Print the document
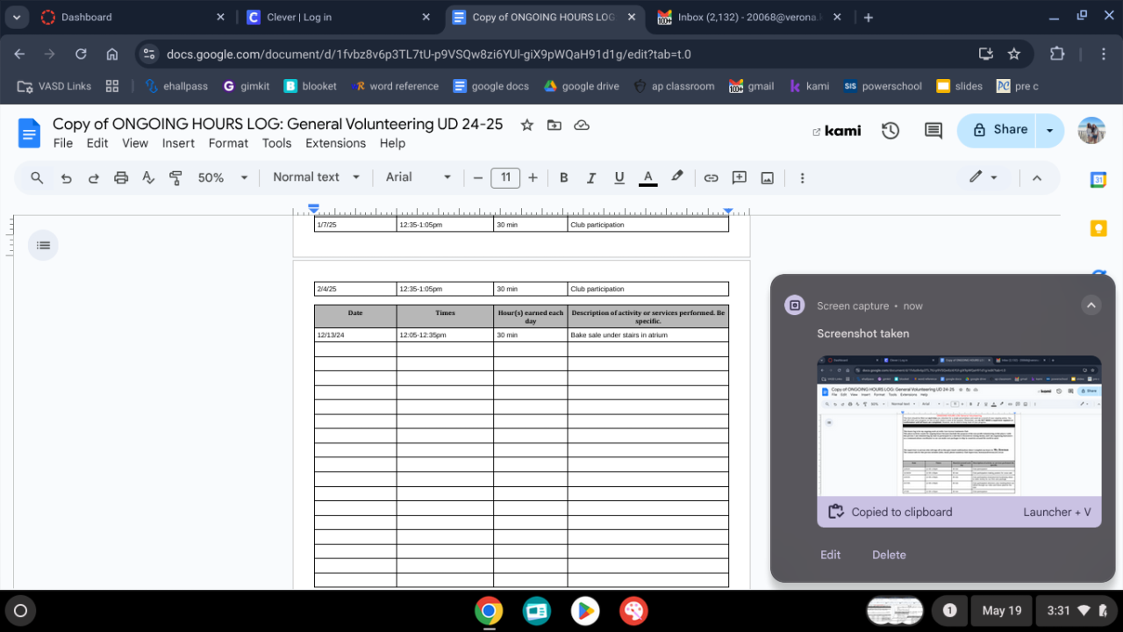 tap(121, 177)
